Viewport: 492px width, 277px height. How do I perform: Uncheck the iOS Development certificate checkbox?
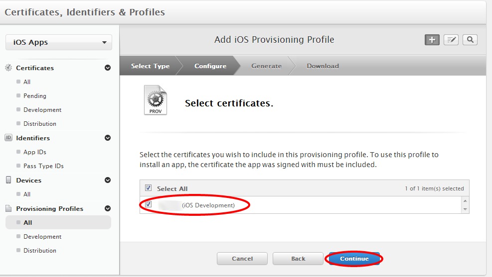(x=148, y=204)
